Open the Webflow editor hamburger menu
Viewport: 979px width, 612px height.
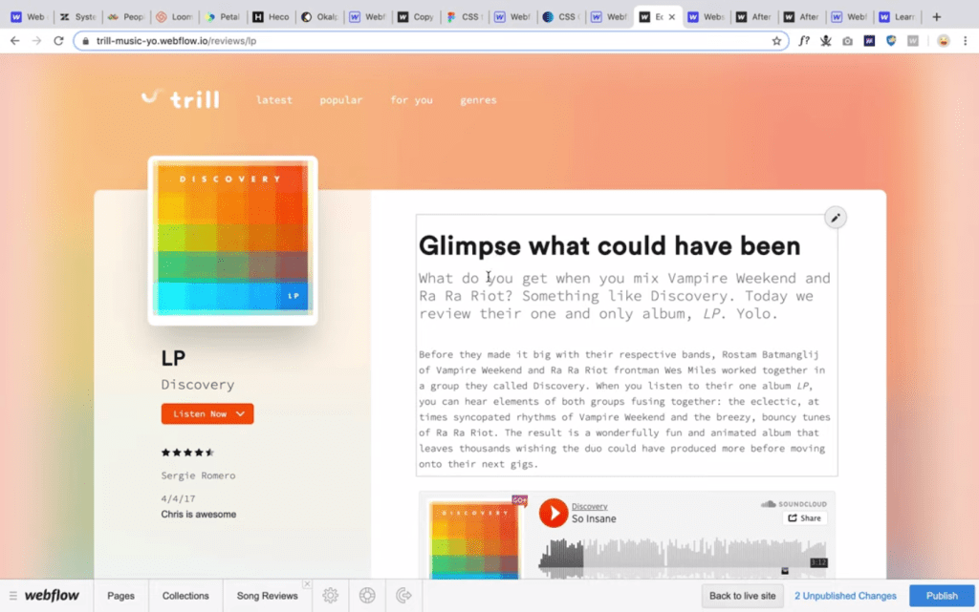[13, 596]
